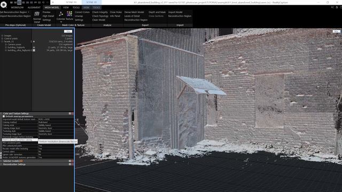Screen dimensions: 342x192
Task: Click the eye icon for building_highpoly model
Action: point(34,47)
